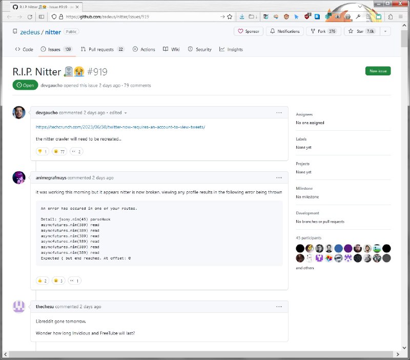Click the tracking protection shield icon

click(54, 17)
